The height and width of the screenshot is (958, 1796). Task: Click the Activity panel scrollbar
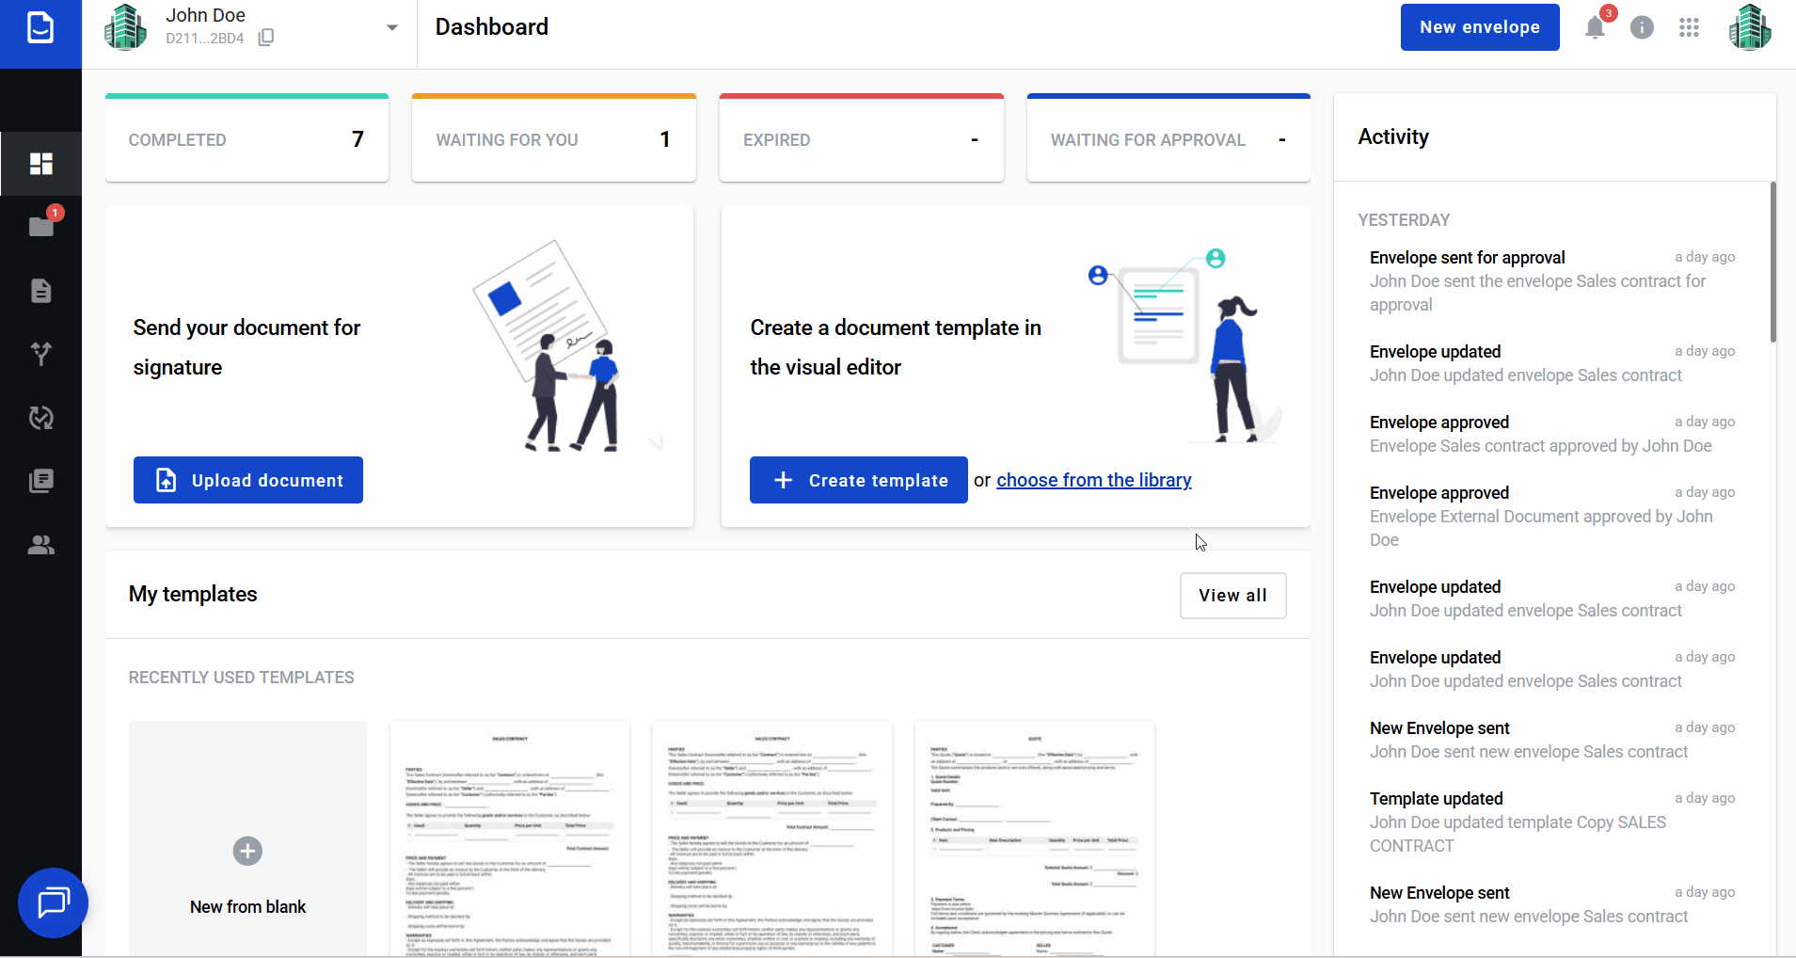point(1772,263)
